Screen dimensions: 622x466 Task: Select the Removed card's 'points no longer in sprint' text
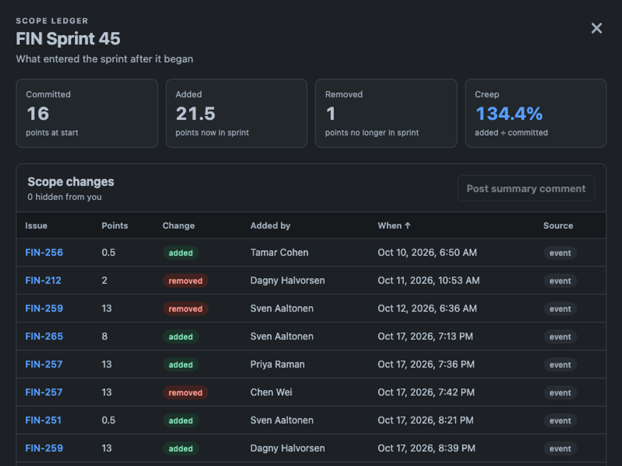pyautogui.click(x=372, y=133)
